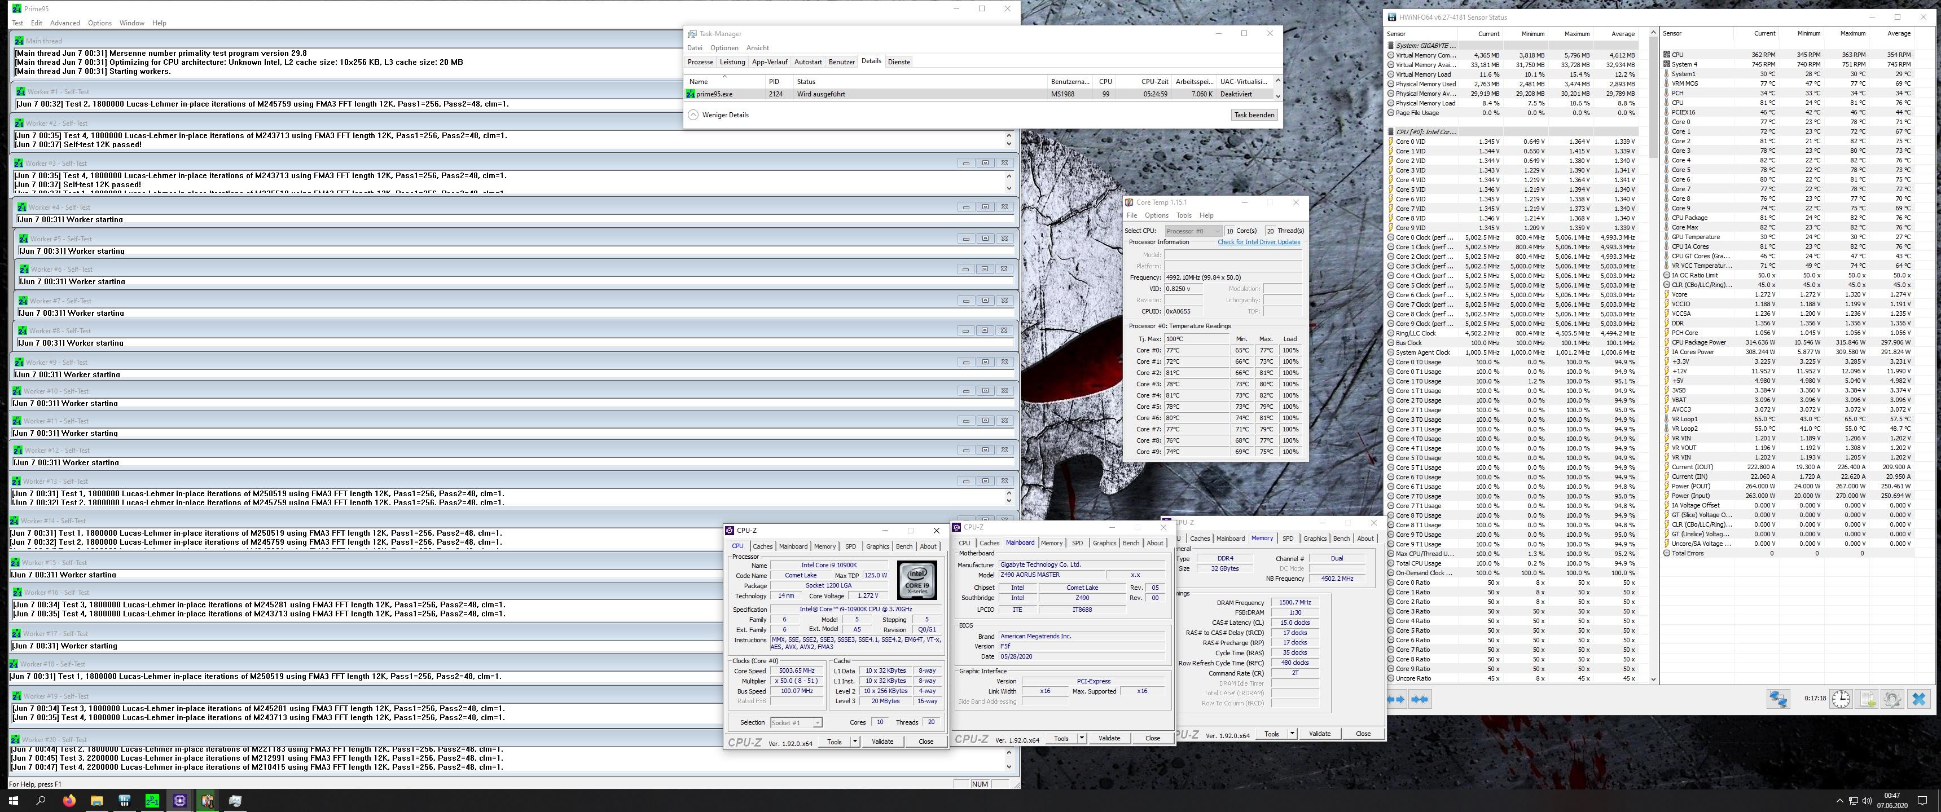
Task: Open Ansicht menu in Task-Manager
Action: pos(757,48)
